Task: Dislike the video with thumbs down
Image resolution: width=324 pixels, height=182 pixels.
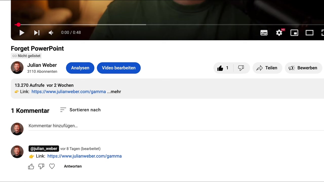Action: point(241,68)
